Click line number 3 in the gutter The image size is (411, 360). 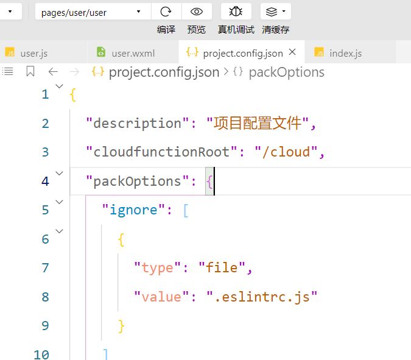coord(45,152)
